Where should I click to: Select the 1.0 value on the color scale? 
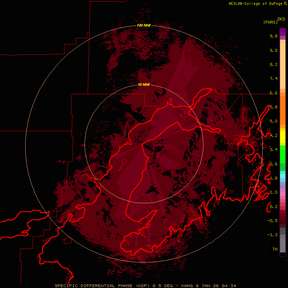(274, 192)
